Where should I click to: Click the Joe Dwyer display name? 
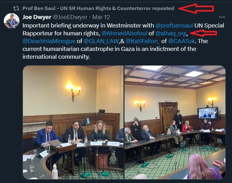coord(37,17)
